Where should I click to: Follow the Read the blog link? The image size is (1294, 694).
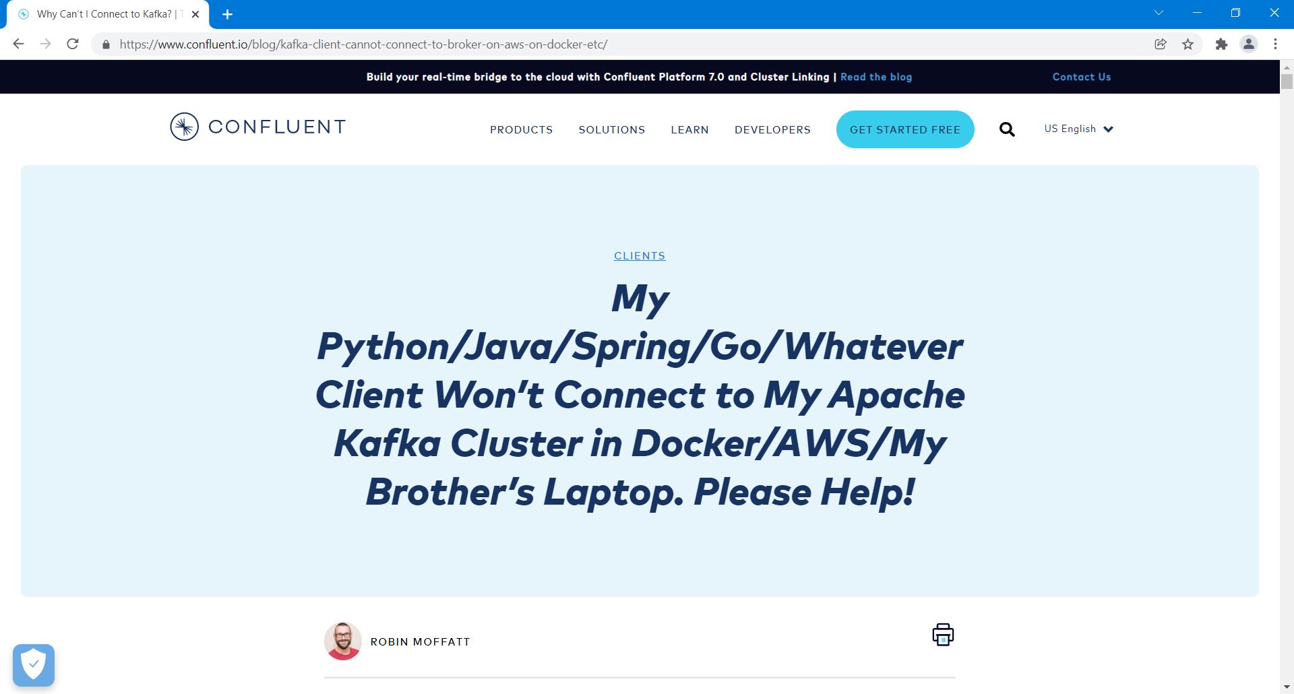click(x=875, y=77)
